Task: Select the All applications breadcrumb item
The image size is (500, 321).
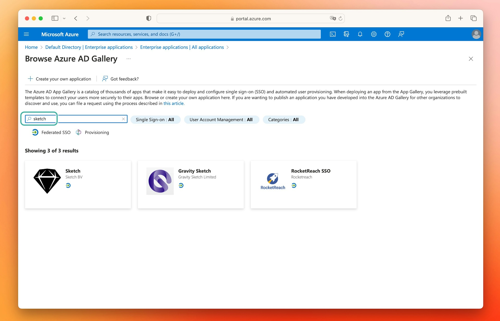Action: (x=182, y=47)
